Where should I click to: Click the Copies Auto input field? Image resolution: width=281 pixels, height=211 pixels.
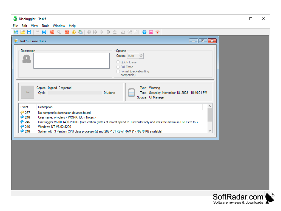pos(133,56)
